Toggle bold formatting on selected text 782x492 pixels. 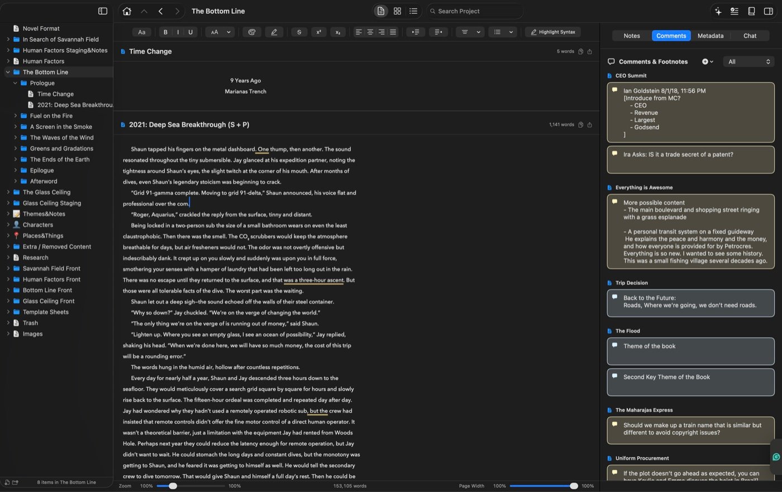pyautogui.click(x=165, y=32)
